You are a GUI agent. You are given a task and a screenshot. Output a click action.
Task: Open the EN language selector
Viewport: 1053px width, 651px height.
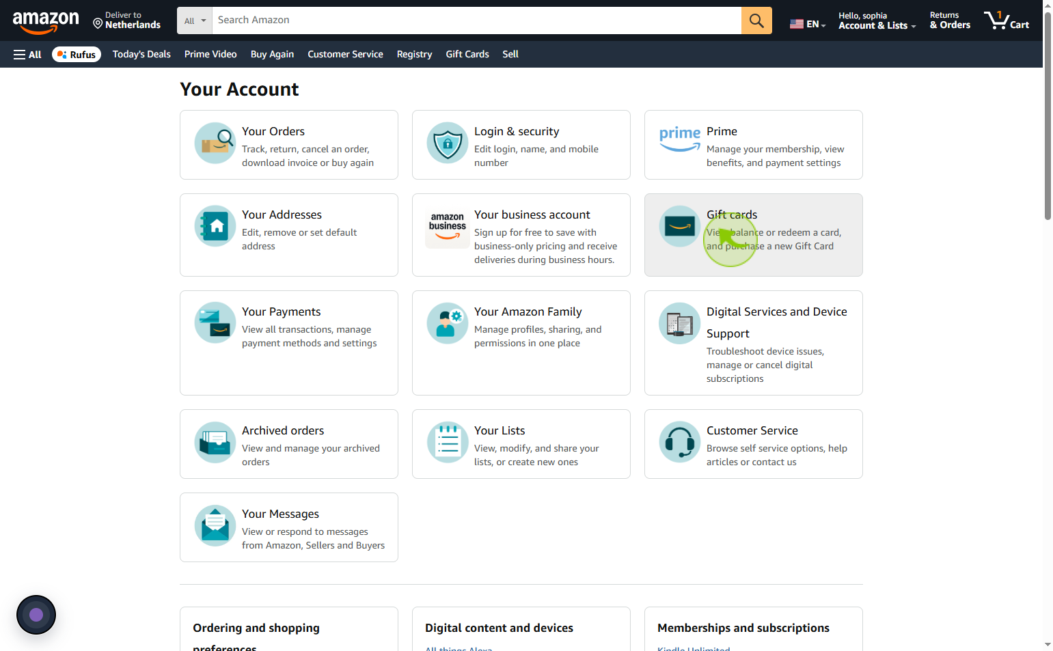pyautogui.click(x=808, y=24)
